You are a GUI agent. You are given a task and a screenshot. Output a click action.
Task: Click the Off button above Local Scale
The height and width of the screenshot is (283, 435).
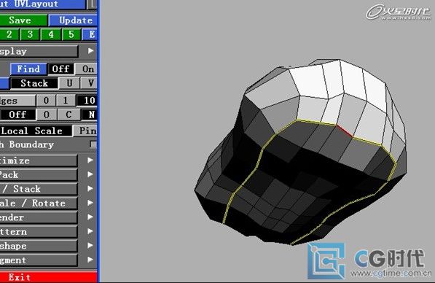(17, 115)
